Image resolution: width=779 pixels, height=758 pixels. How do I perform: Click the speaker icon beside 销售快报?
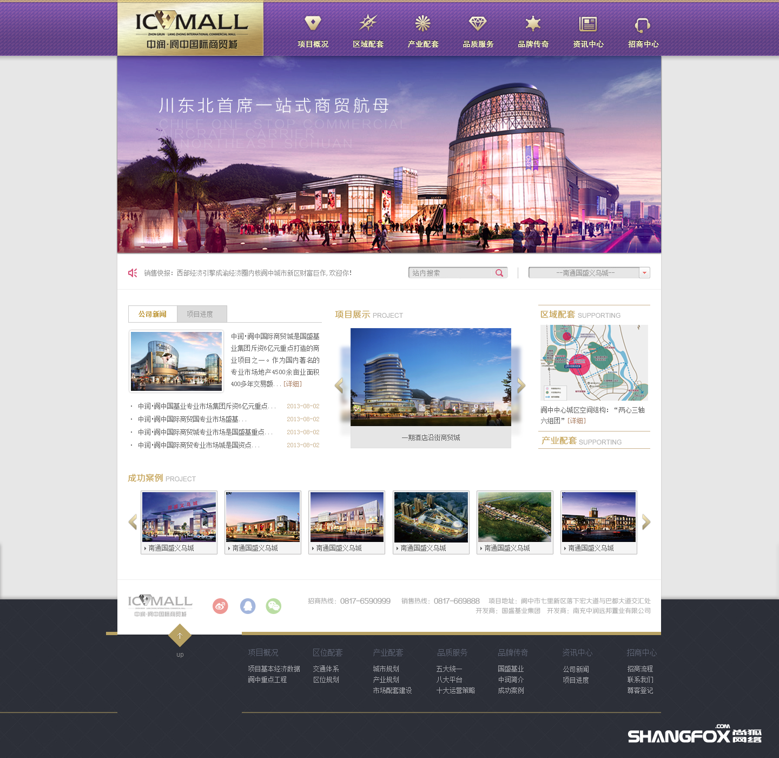[133, 273]
